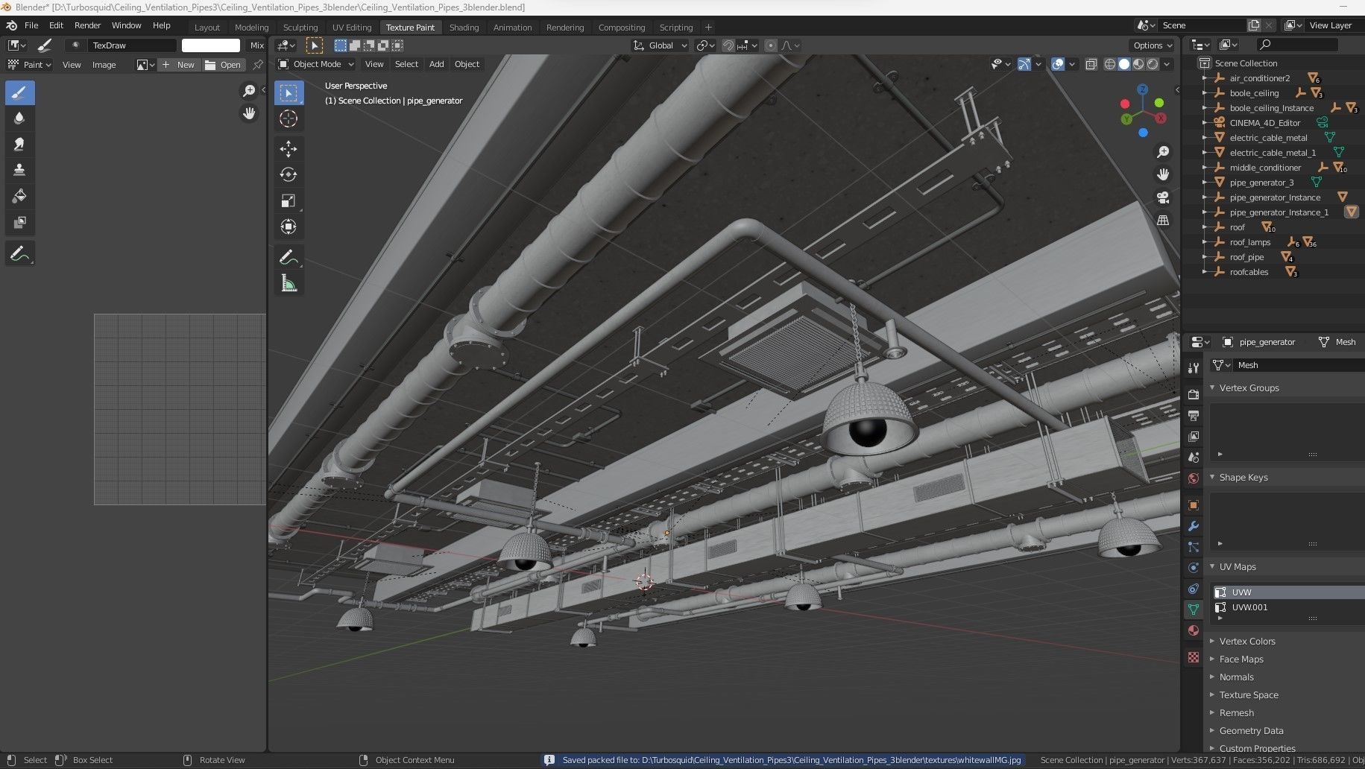Activate the Select Box tool in viewport
1365x769 pixels.
coord(289,92)
